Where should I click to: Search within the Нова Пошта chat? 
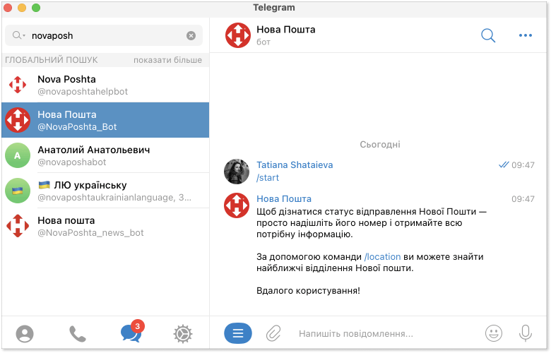coord(488,35)
